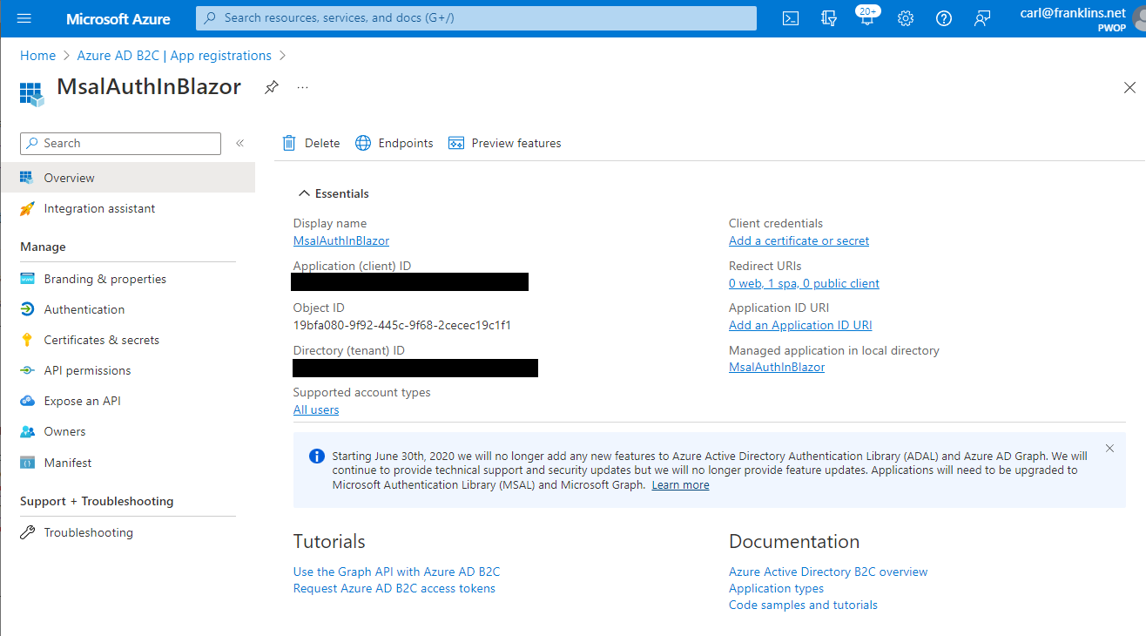This screenshot has height=636, width=1146.
Task: Open the Feedback icon
Action: click(982, 18)
